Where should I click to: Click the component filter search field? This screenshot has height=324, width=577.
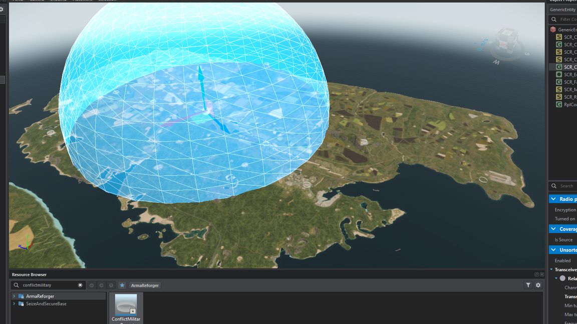point(566,19)
